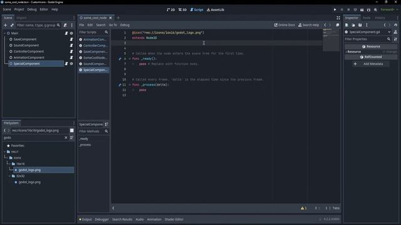401x225 pixels.
Task: Open script attached to SoundComponent
Action: click(71, 46)
